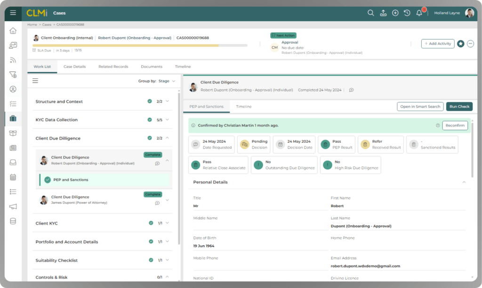The height and width of the screenshot is (288, 482).
Task: Open the search magnifier icon in the header
Action: click(x=371, y=13)
